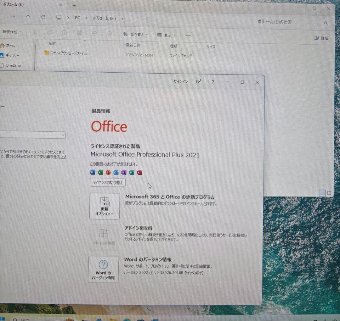Select the Word app icon in product list
This screenshot has height=321, width=340.
point(92,172)
